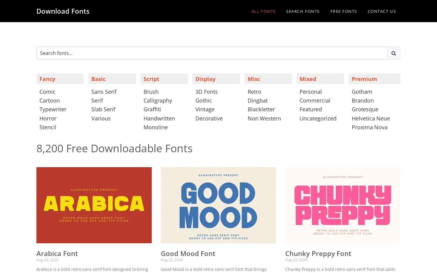
Task: Open the Blackletter category
Action: 261,109
